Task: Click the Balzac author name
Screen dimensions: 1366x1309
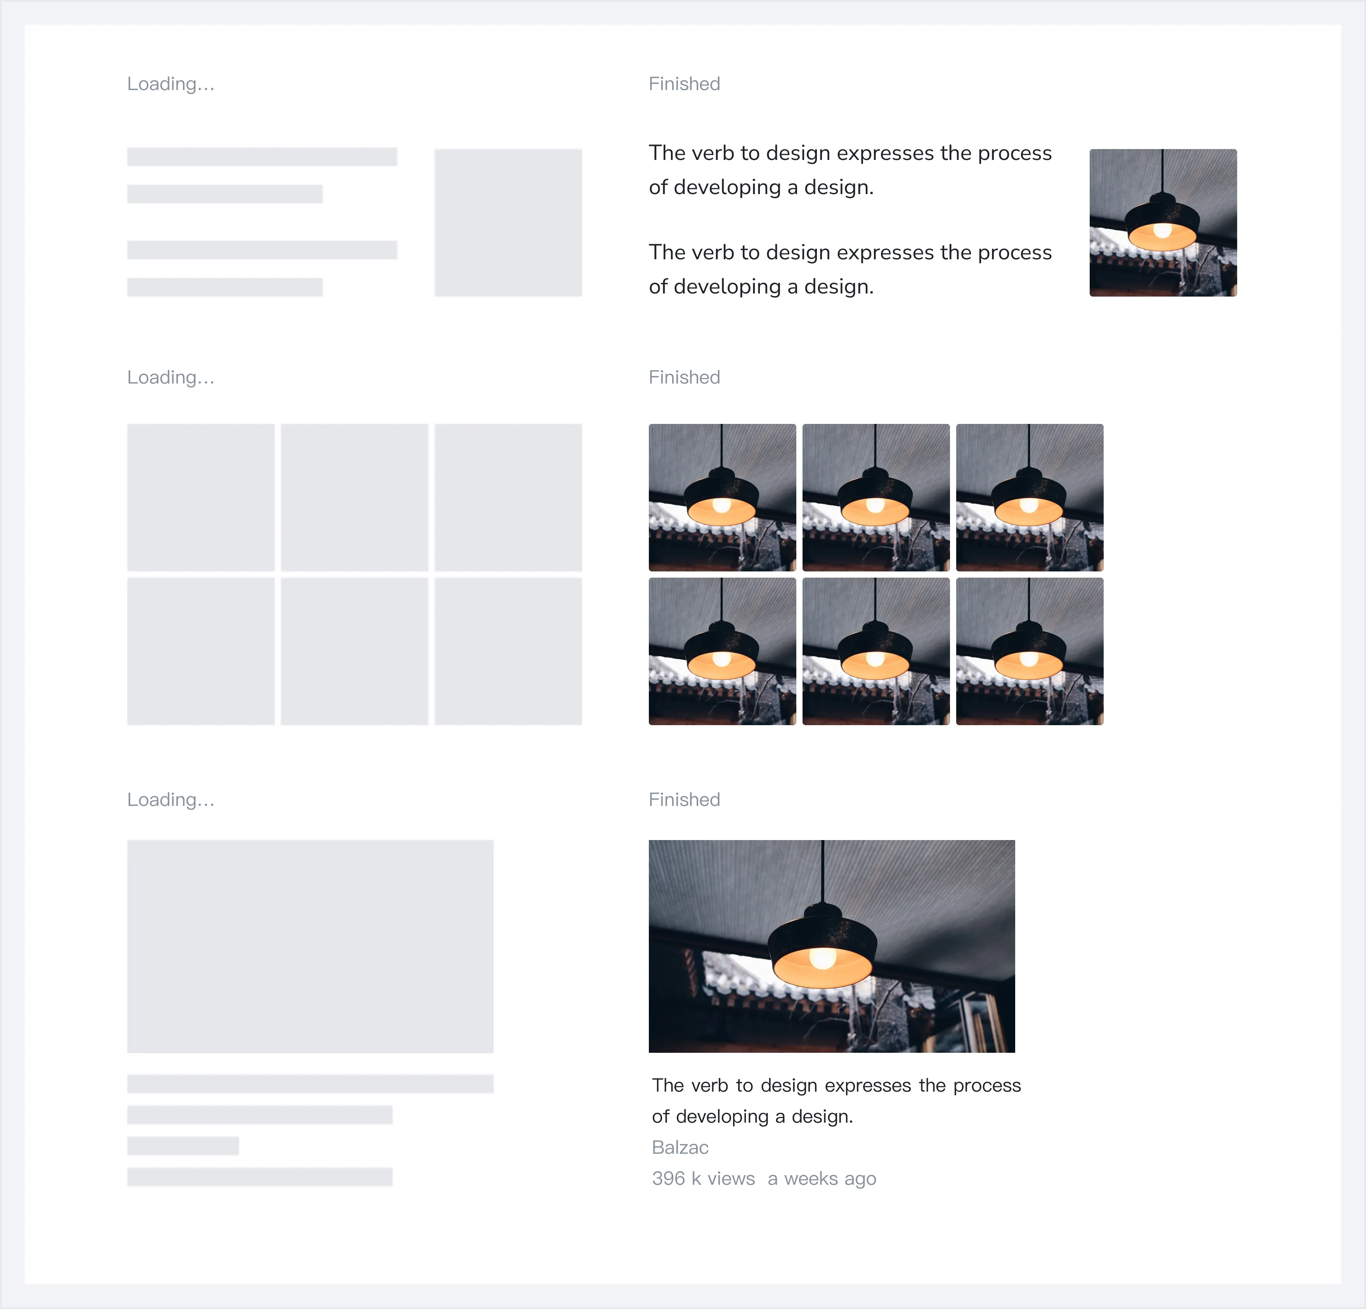Action: (680, 1147)
